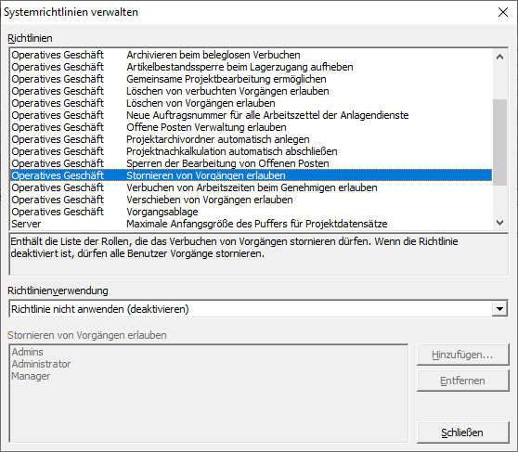Screen dimensions: 518x452
Task: Select 'Löschen von Vorgängen erlauben' policy
Action: (251, 103)
